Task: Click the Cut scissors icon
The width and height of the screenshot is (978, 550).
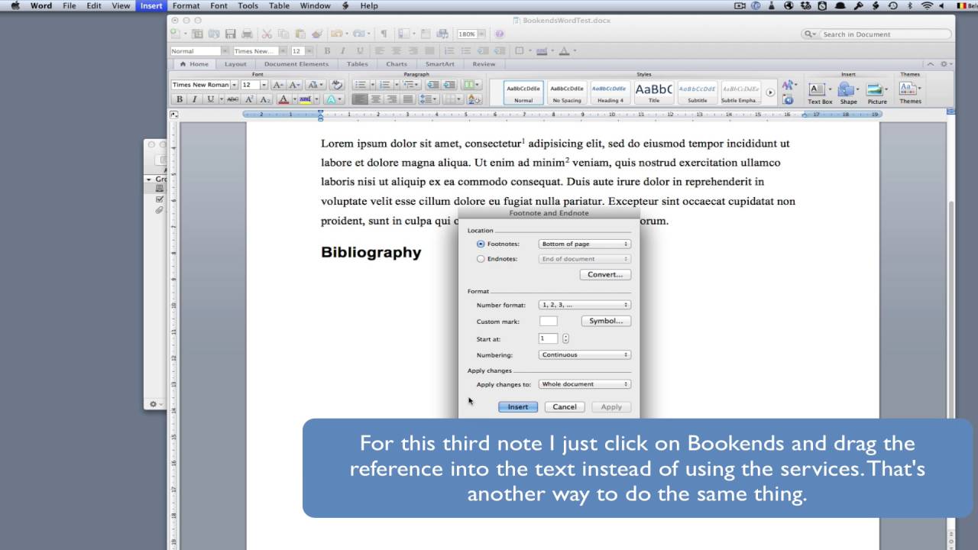Action: click(x=267, y=34)
